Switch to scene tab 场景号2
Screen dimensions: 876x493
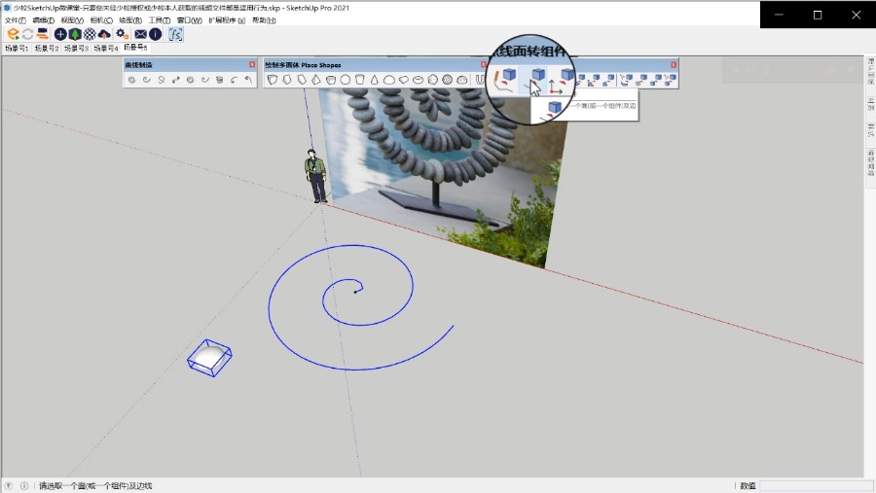[47, 49]
